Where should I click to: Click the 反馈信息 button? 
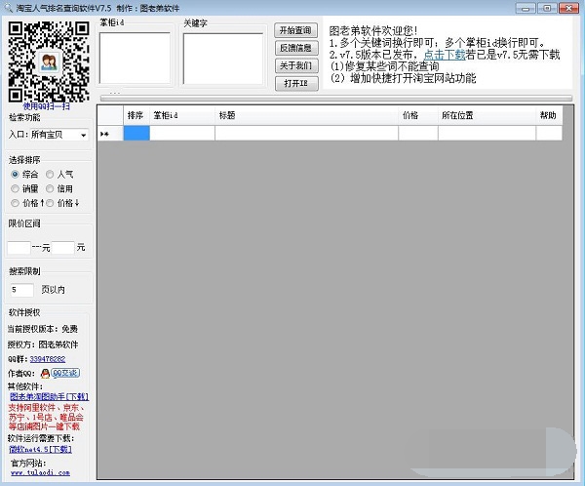coord(295,48)
